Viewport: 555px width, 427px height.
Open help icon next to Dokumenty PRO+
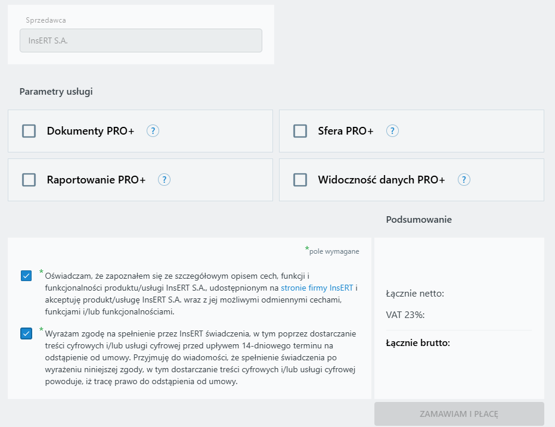(x=153, y=131)
